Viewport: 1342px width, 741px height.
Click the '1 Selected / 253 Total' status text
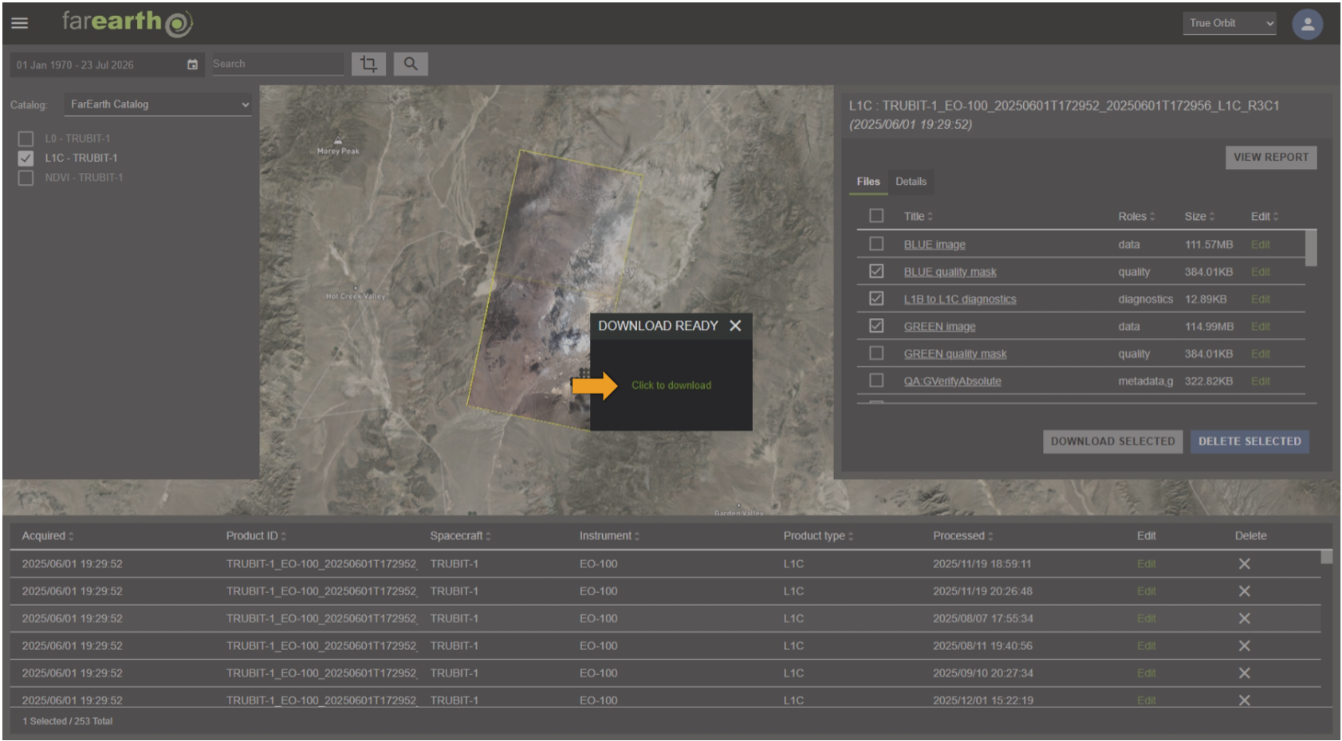point(68,722)
